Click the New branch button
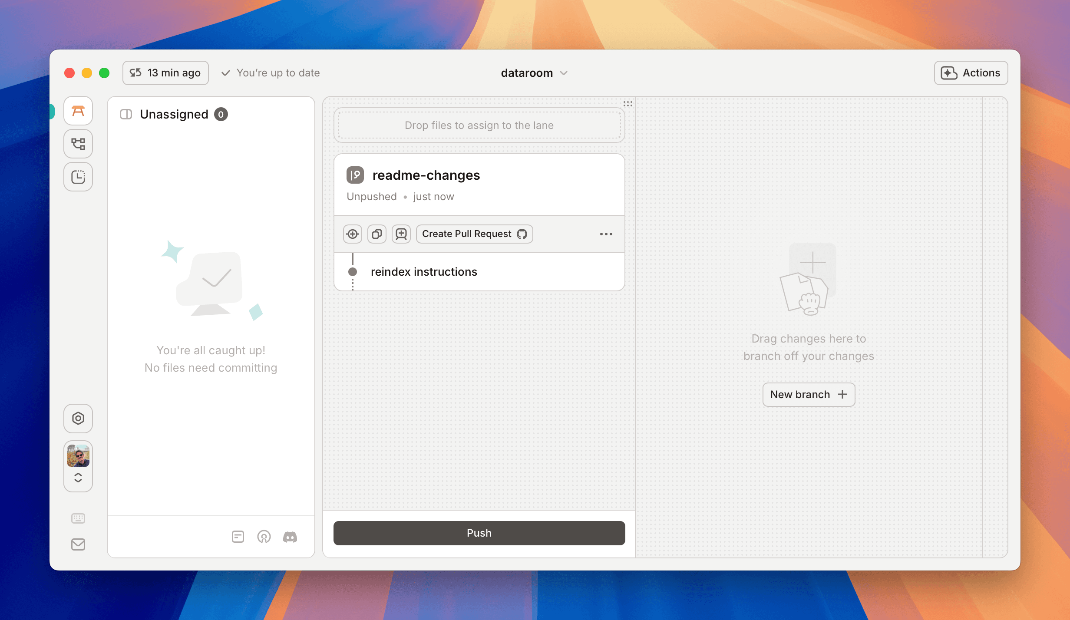Screen dimensions: 1070x620 tap(809, 394)
